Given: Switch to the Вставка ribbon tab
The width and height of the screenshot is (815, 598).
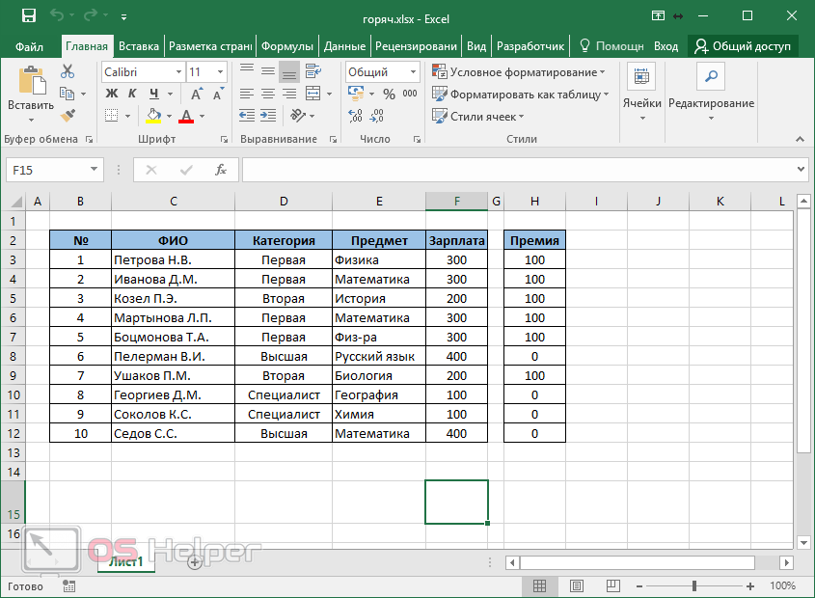Looking at the screenshot, I should coord(139,46).
